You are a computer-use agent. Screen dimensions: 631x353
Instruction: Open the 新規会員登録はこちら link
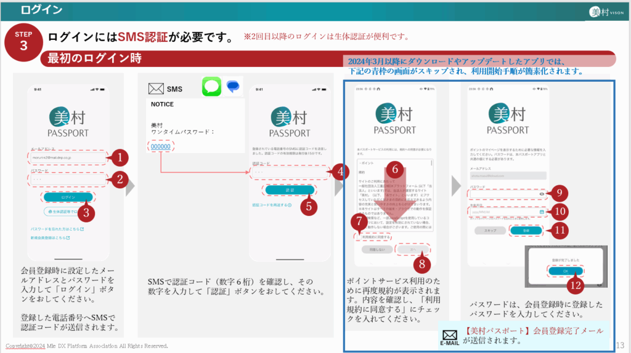point(54,237)
